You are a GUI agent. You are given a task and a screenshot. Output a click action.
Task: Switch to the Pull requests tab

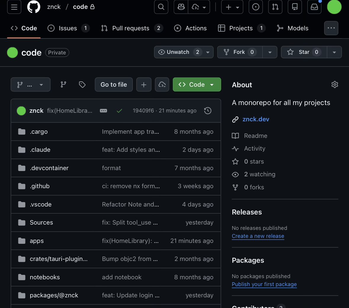[132, 28]
